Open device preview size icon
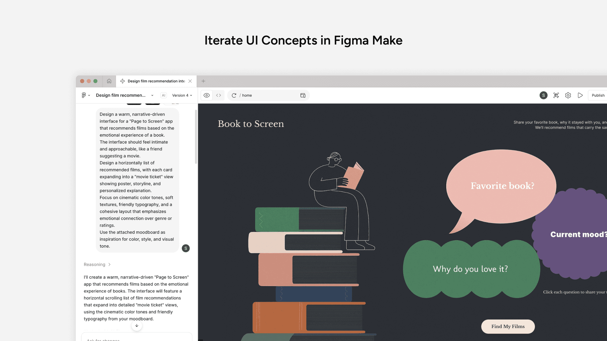 coord(303,95)
